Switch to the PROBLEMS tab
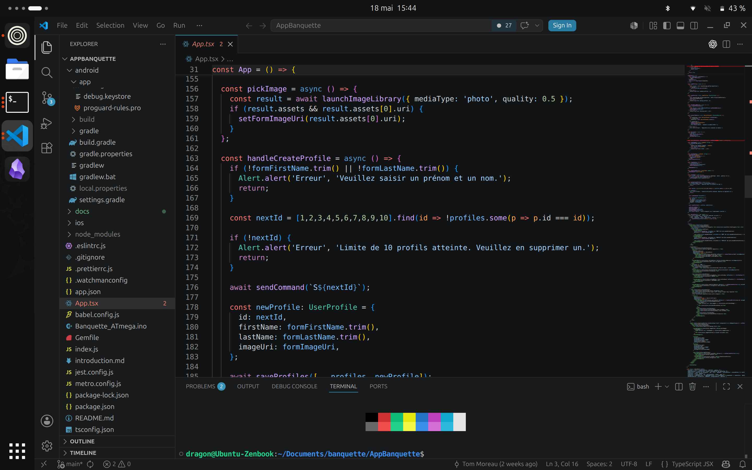Image resolution: width=752 pixels, height=470 pixels. tap(205, 386)
